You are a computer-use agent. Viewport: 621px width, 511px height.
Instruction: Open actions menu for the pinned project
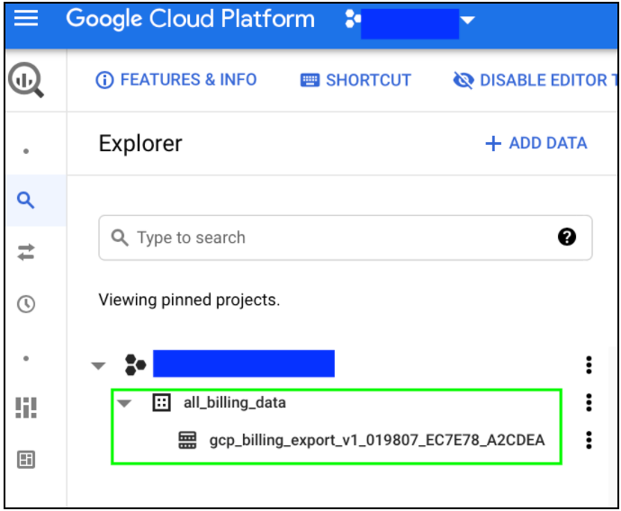pyautogui.click(x=589, y=365)
